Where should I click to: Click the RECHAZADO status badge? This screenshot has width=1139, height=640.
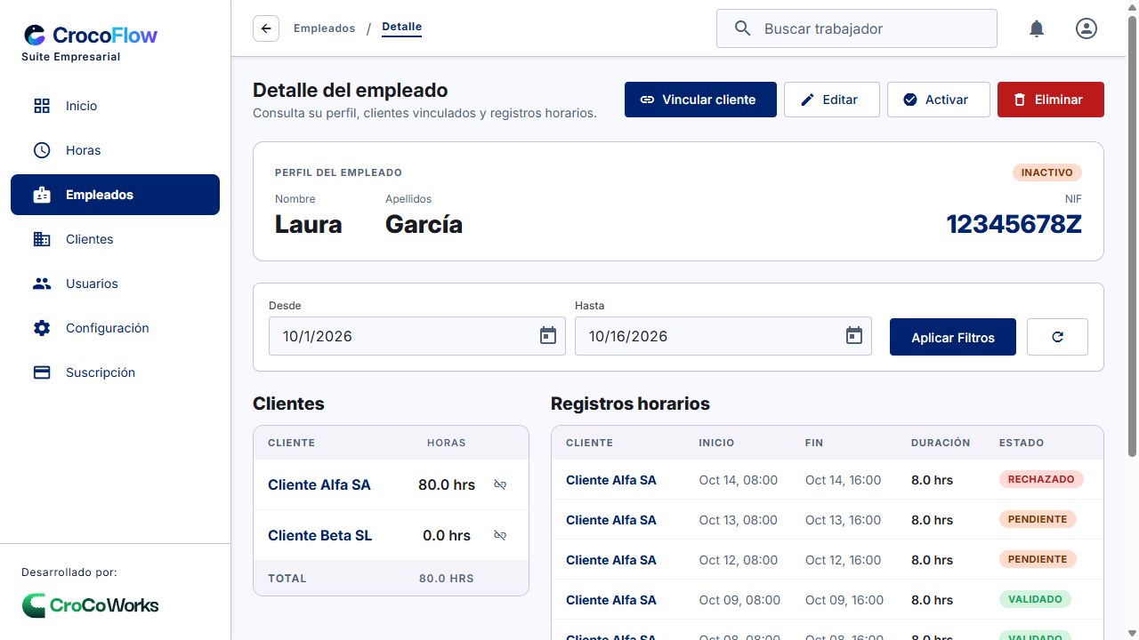click(1041, 479)
